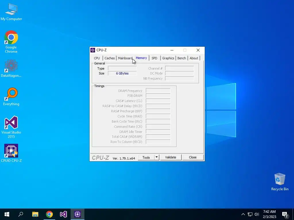Image resolution: width=294 pixels, height=220 pixels.
Task: Click the Bank Cycle Time (tRC) field
Action: 158,121
